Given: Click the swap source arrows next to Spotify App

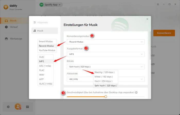Looking at the screenshot, I should click(60, 5).
